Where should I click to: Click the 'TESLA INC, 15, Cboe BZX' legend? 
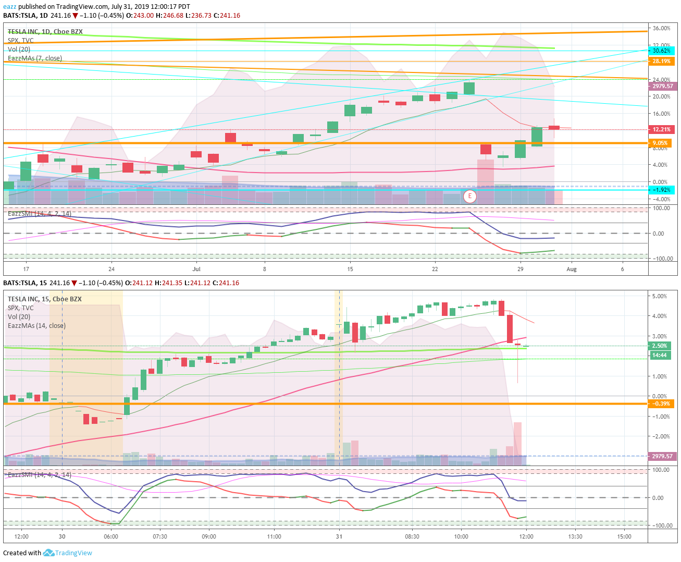click(45, 299)
